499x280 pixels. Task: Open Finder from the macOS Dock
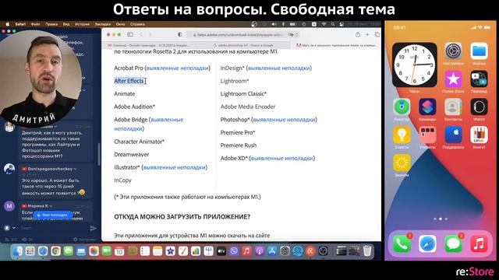click(17, 251)
